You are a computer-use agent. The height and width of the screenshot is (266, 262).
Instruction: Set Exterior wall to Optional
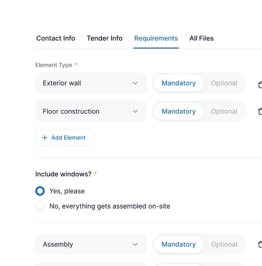[x=224, y=83]
